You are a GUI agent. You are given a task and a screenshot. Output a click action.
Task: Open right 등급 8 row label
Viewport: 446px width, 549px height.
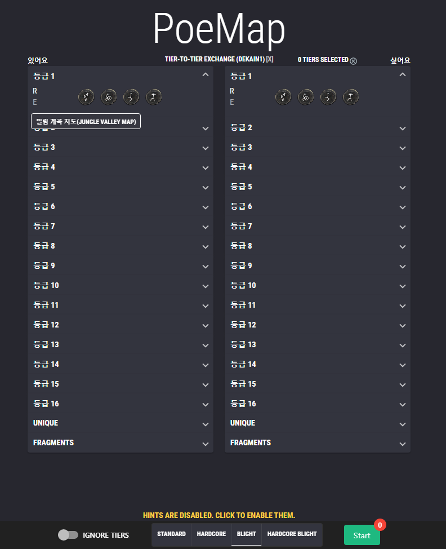pos(242,246)
